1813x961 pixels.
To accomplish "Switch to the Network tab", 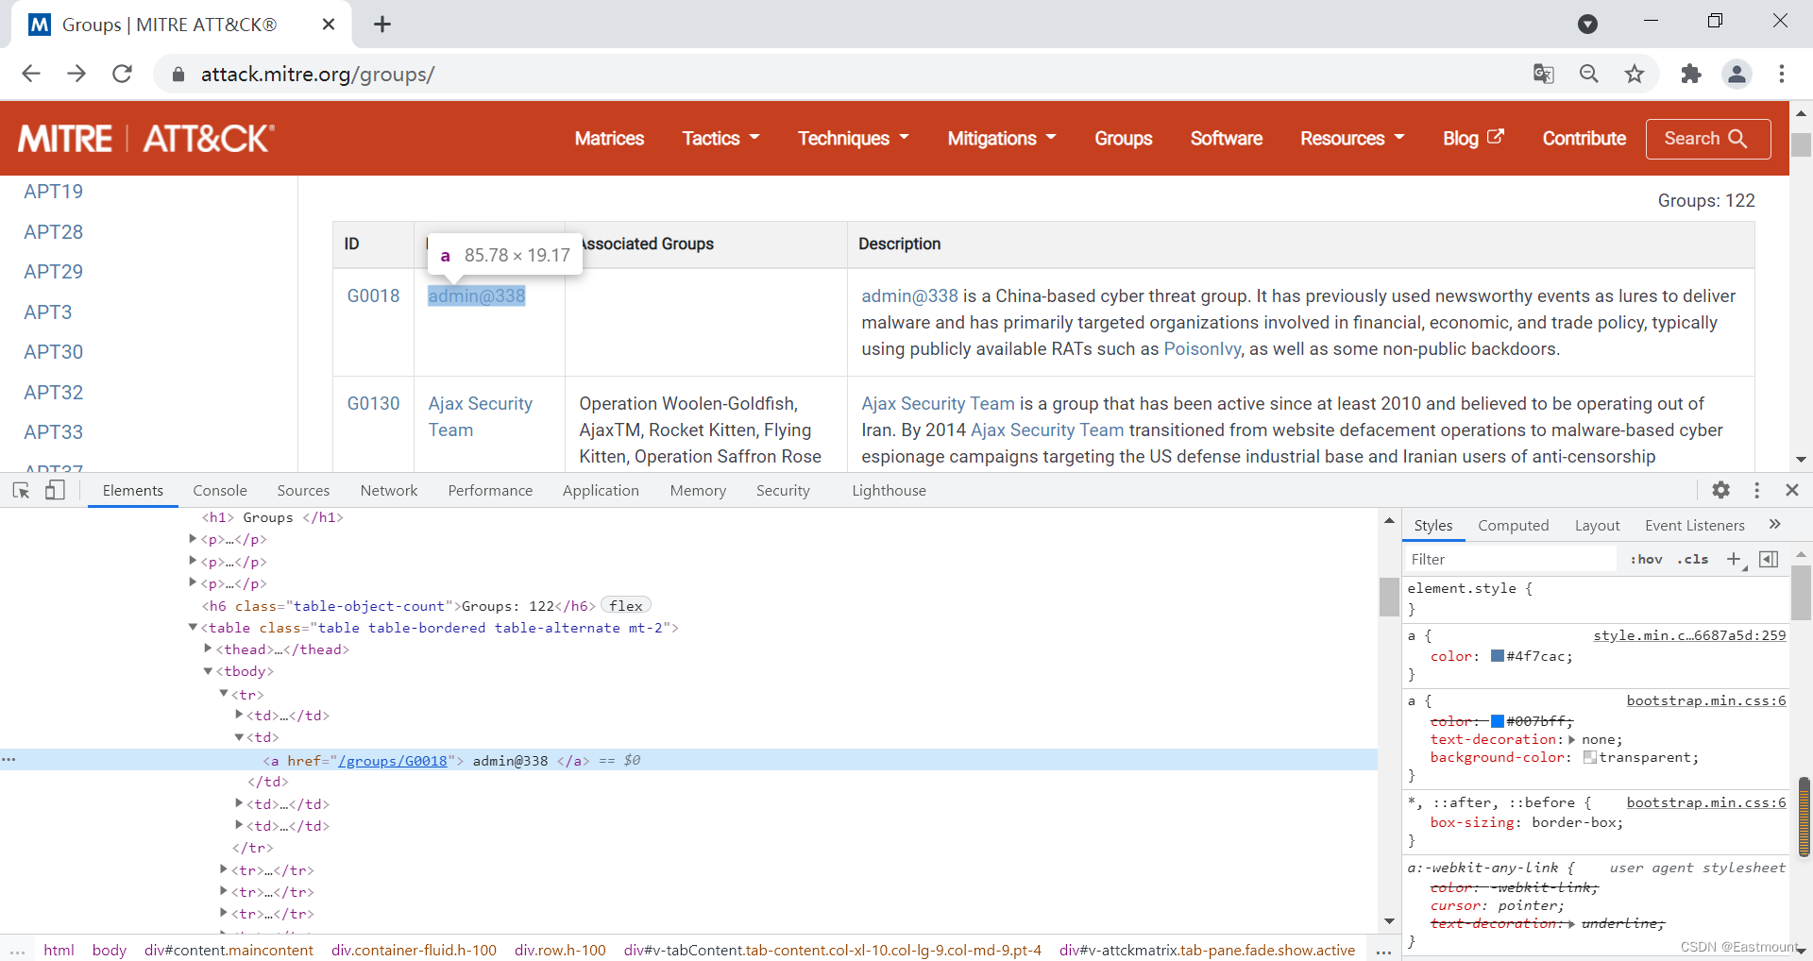I will pyautogui.click(x=388, y=490).
